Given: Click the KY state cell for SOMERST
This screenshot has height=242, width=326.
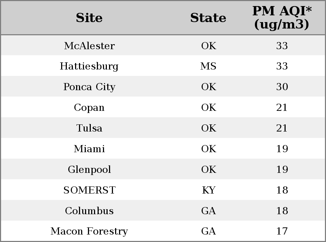Looking at the screenshot, I should [x=209, y=190].
